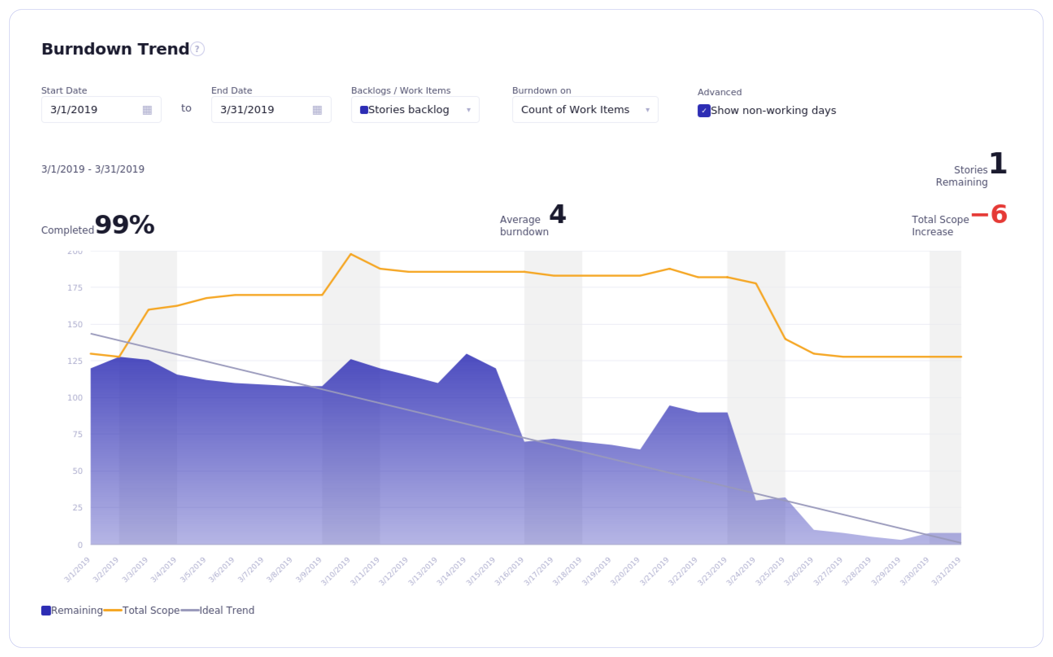Click the Remaining legend label

(77, 611)
